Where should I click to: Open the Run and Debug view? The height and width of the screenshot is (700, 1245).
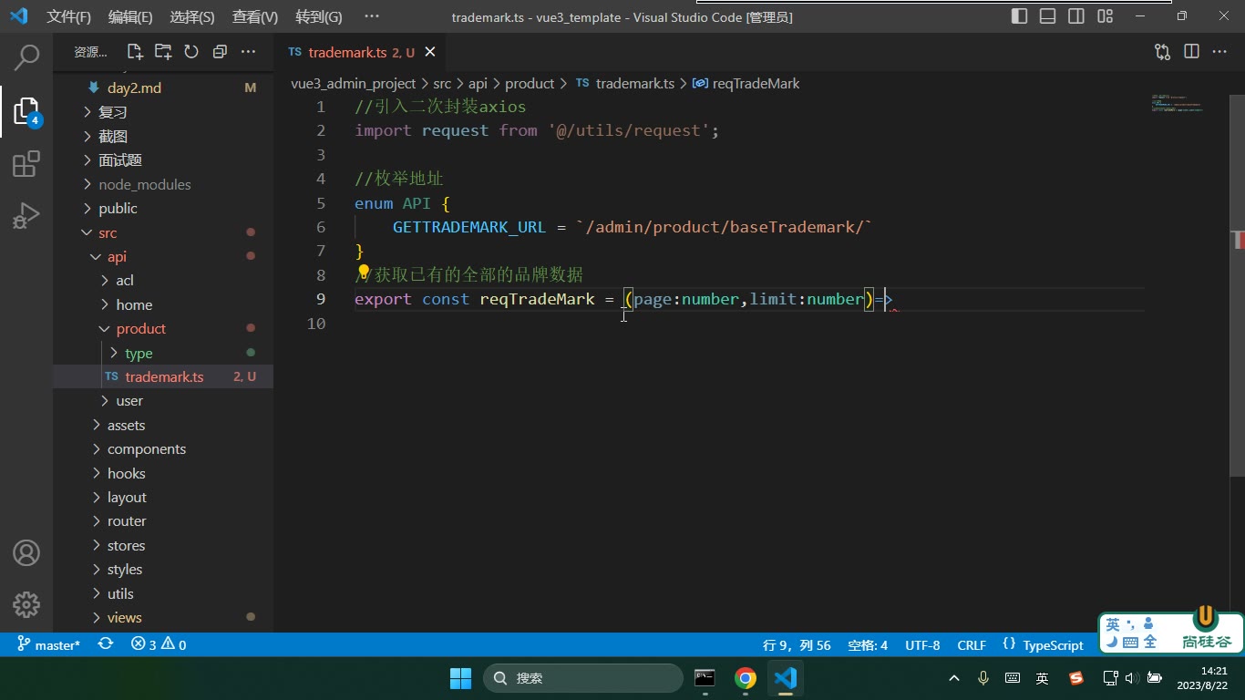tap(26, 217)
